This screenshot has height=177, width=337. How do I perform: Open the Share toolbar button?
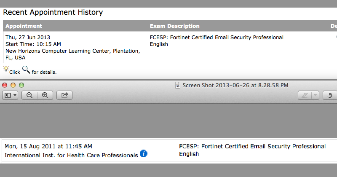pos(64,95)
